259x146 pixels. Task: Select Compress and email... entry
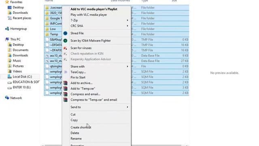coord(85,94)
